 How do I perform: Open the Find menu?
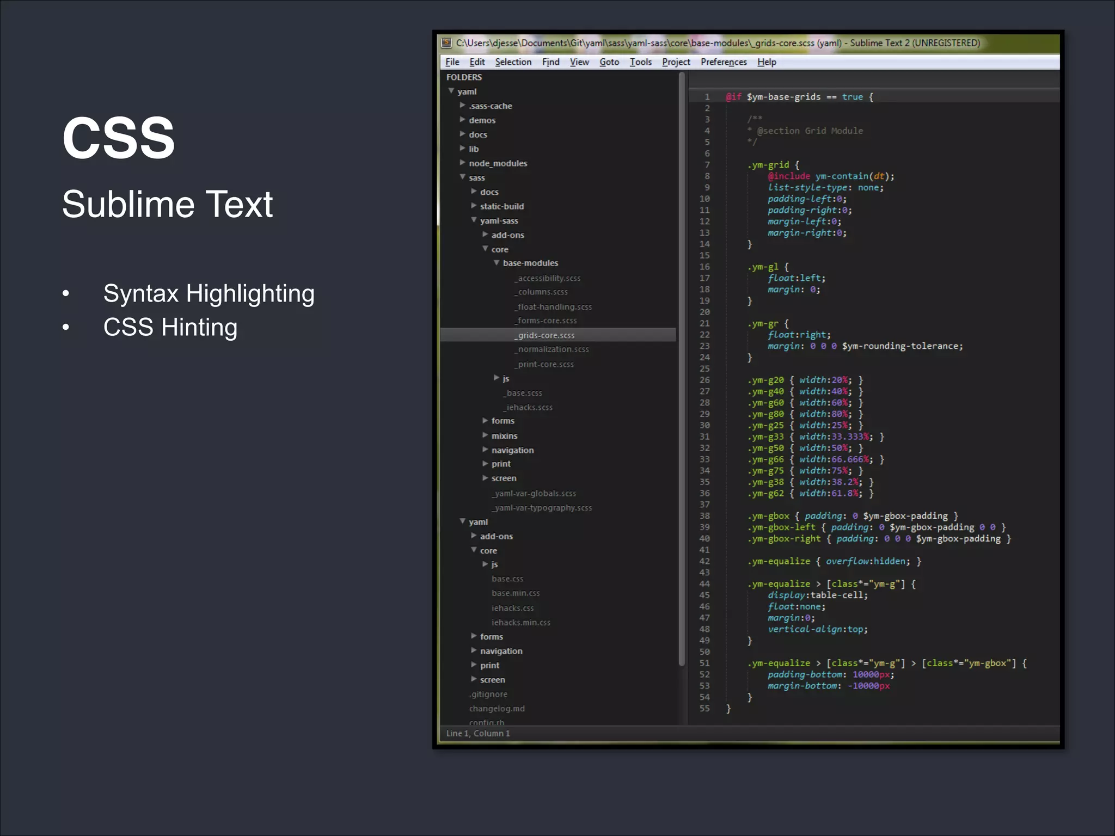click(550, 62)
